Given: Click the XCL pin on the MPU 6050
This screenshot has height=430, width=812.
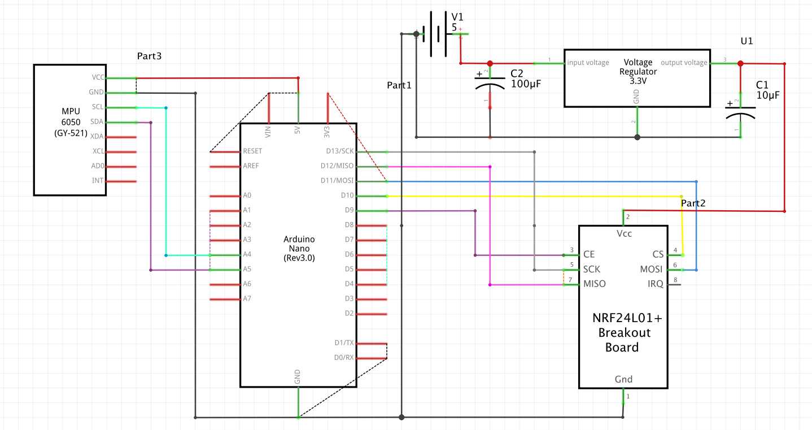Looking at the screenshot, I should (x=121, y=151).
